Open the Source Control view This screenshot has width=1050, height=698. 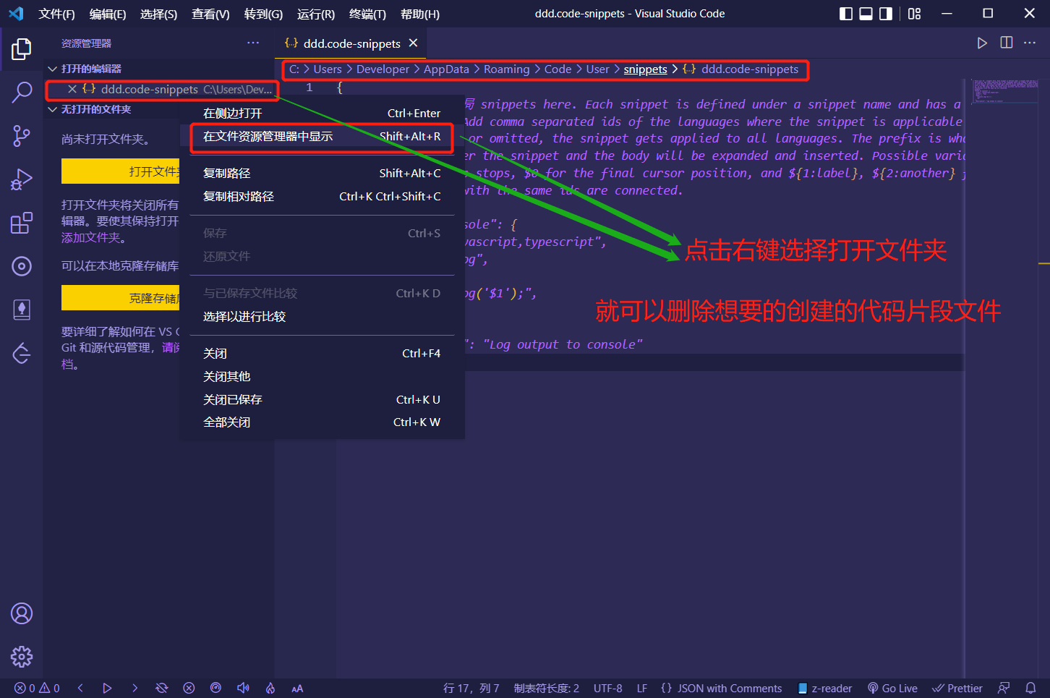pos(22,135)
